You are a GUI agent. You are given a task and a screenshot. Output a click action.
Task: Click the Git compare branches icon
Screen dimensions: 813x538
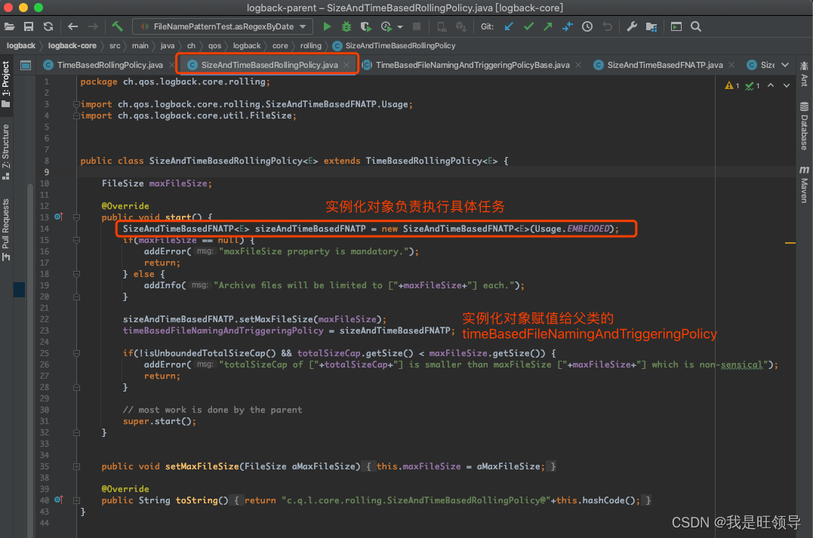(567, 26)
